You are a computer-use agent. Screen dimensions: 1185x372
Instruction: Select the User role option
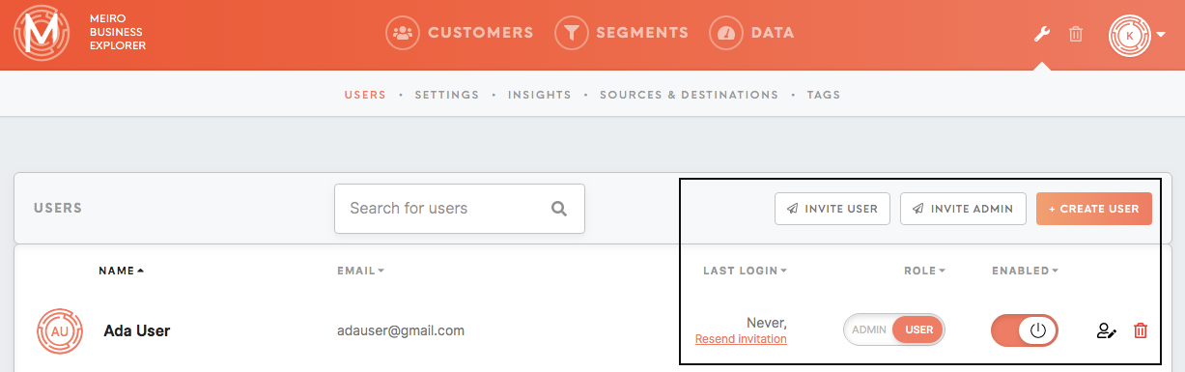coord(918,329)
